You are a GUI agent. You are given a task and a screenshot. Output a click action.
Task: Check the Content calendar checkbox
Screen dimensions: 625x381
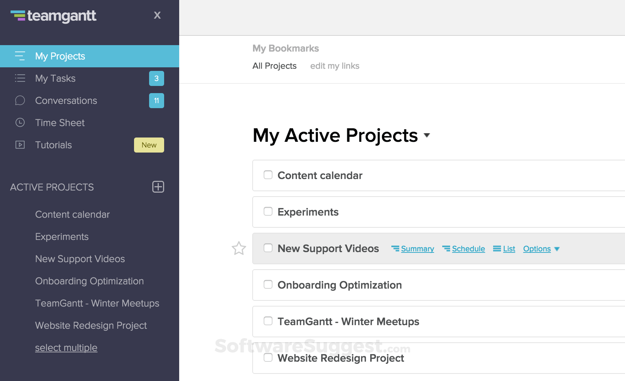point(268,175)
